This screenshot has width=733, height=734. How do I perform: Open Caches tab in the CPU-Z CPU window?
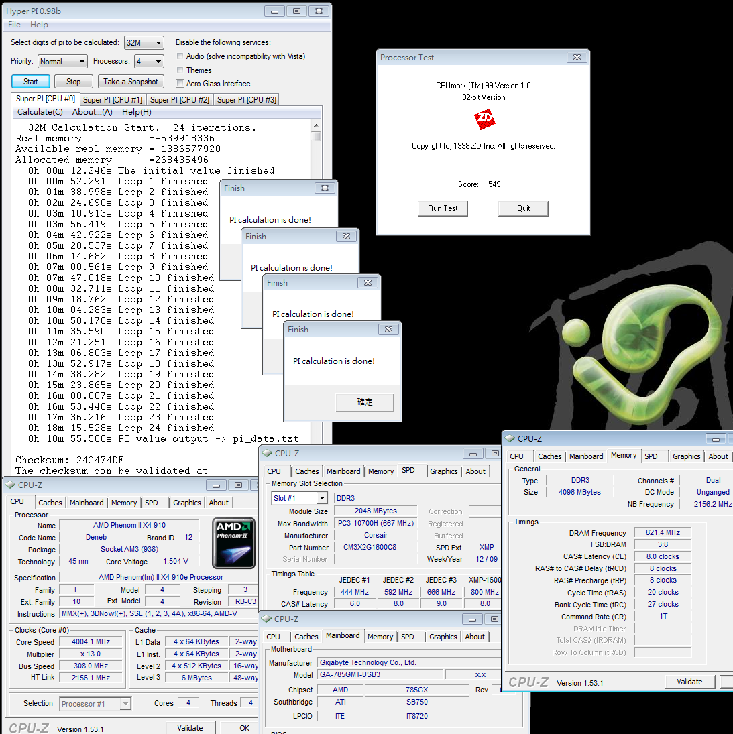50,503
